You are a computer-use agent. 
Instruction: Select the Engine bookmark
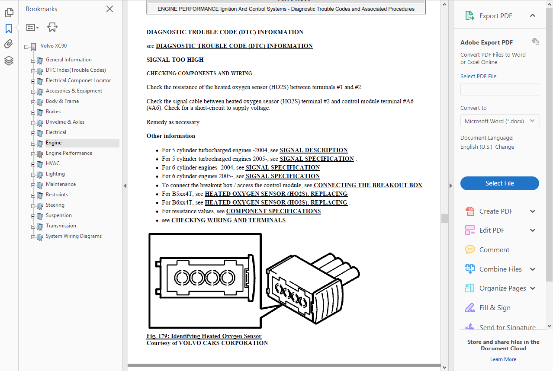54,143
